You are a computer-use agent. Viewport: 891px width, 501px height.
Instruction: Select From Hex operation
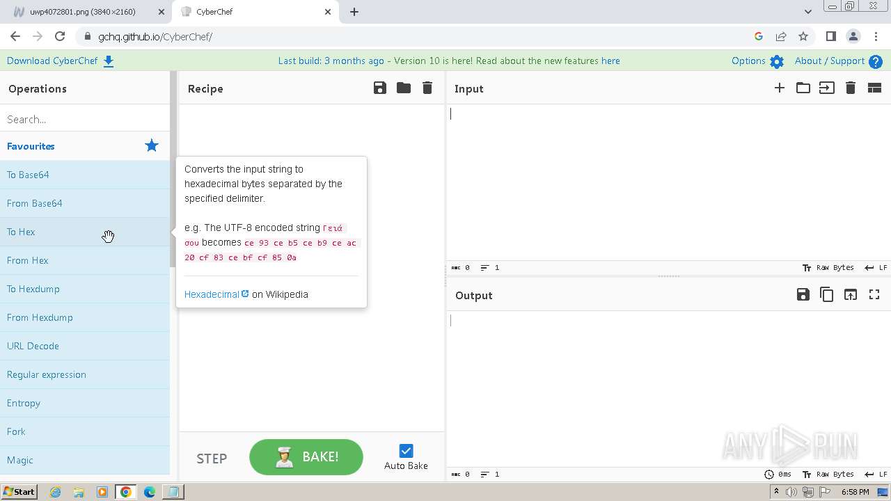click(x=85, y=260)
